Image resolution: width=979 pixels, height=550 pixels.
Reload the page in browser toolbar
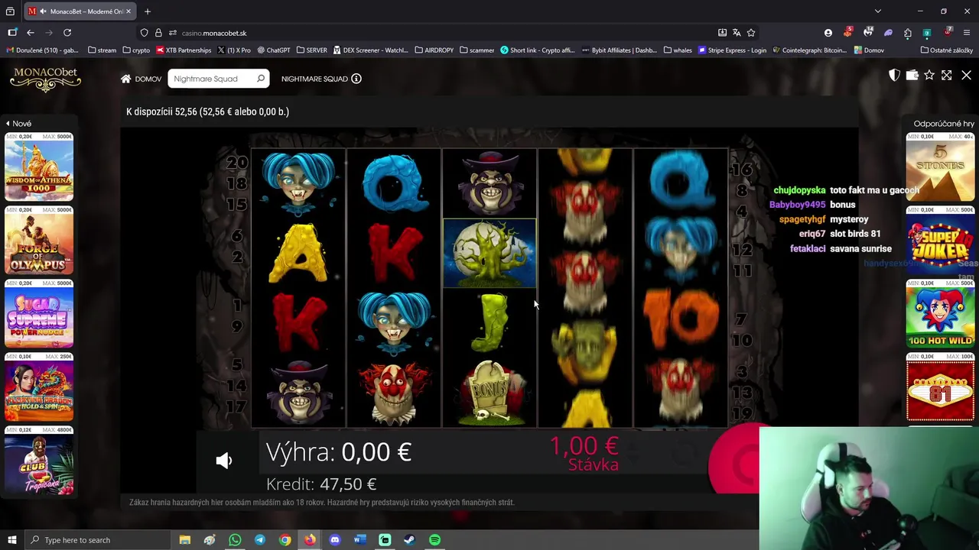click(67, 33)
